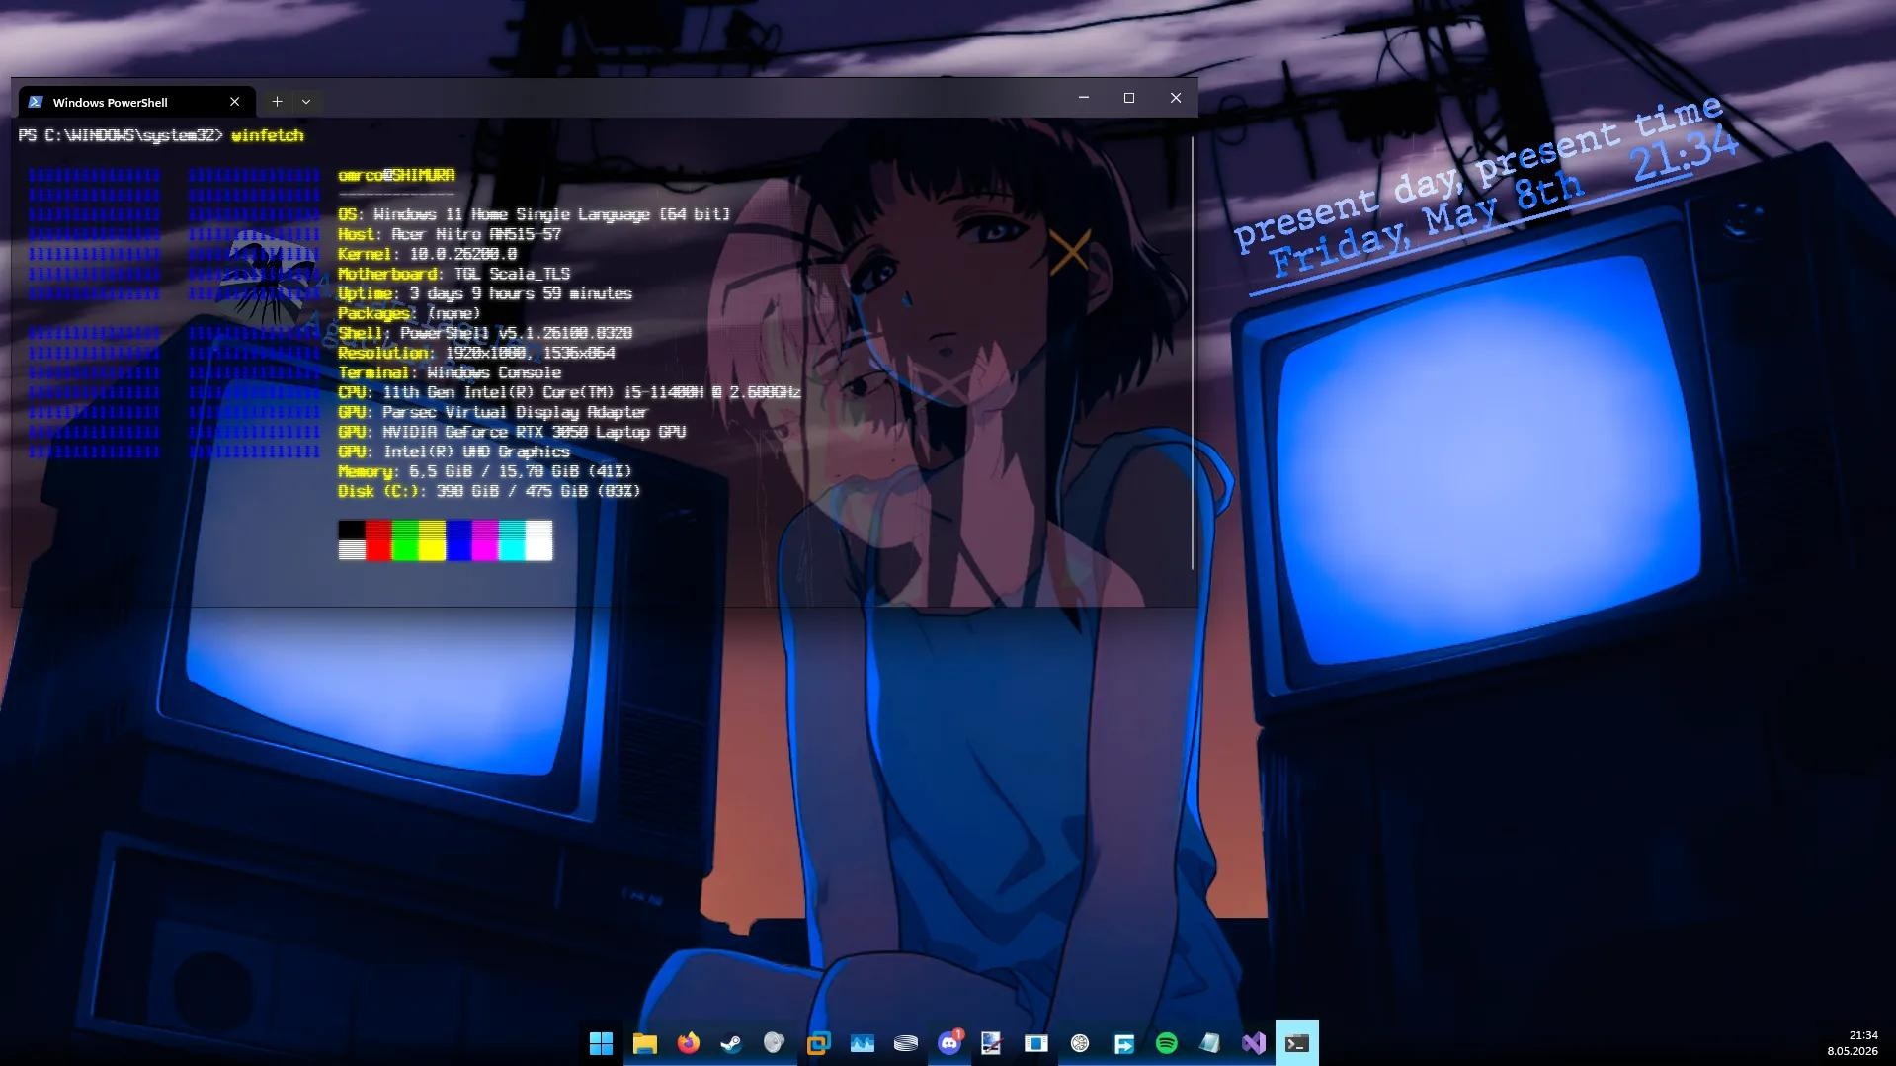Viewport: 1896px width, 1066px height.
Task: Click the 'Kernel: 10.0.26200.0' line
Action: 427,254
